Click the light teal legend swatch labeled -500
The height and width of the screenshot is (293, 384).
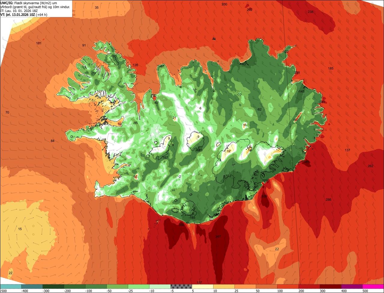[10, 286]
